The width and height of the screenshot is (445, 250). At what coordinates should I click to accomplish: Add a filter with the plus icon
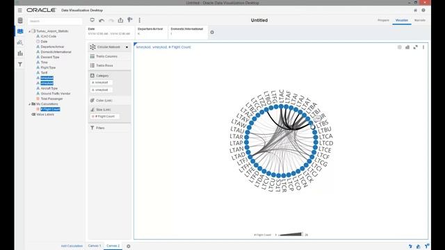212,33
